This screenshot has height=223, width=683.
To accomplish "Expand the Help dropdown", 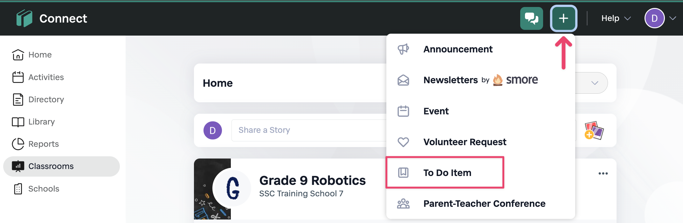I will 616,18.
